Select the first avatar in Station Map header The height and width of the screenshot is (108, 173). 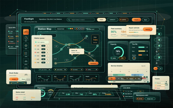(x=77, y=29)
